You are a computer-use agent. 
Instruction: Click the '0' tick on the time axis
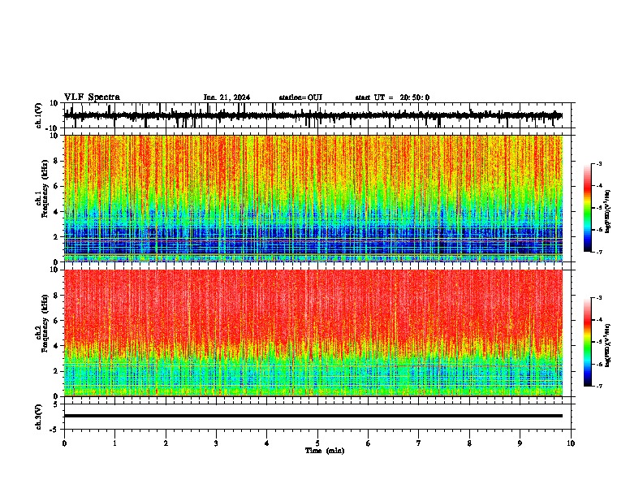(x=64, y=443)
